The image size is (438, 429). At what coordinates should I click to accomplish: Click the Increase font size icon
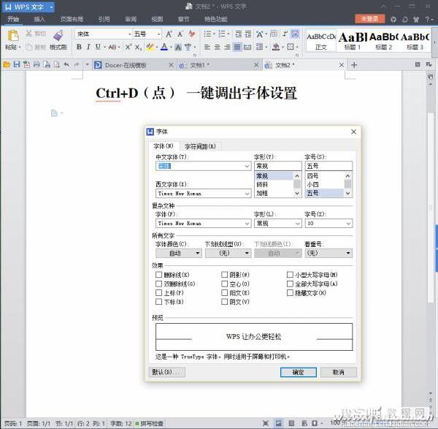[169, 34]
